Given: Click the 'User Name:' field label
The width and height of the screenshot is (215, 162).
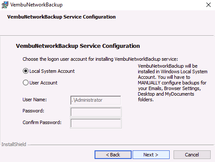Looking at the screenshot, I should point(35,100).
